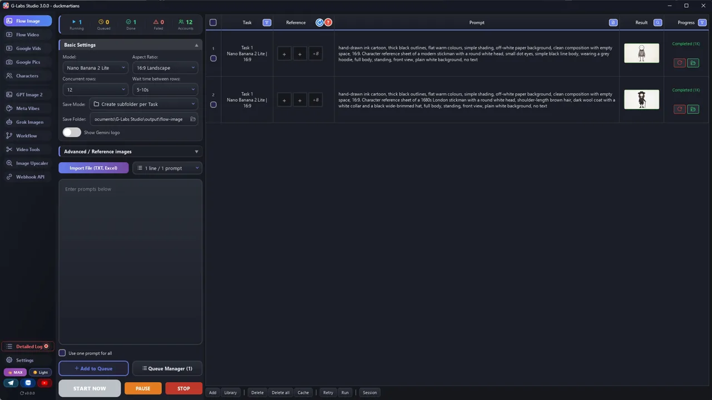This screenshot has width=712, height=400.
Task: Click the red question mark help icon
Action: 328,23
